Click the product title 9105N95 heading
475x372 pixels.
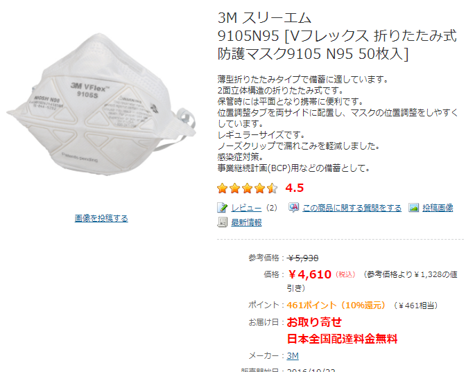click(x=337, y=36)
